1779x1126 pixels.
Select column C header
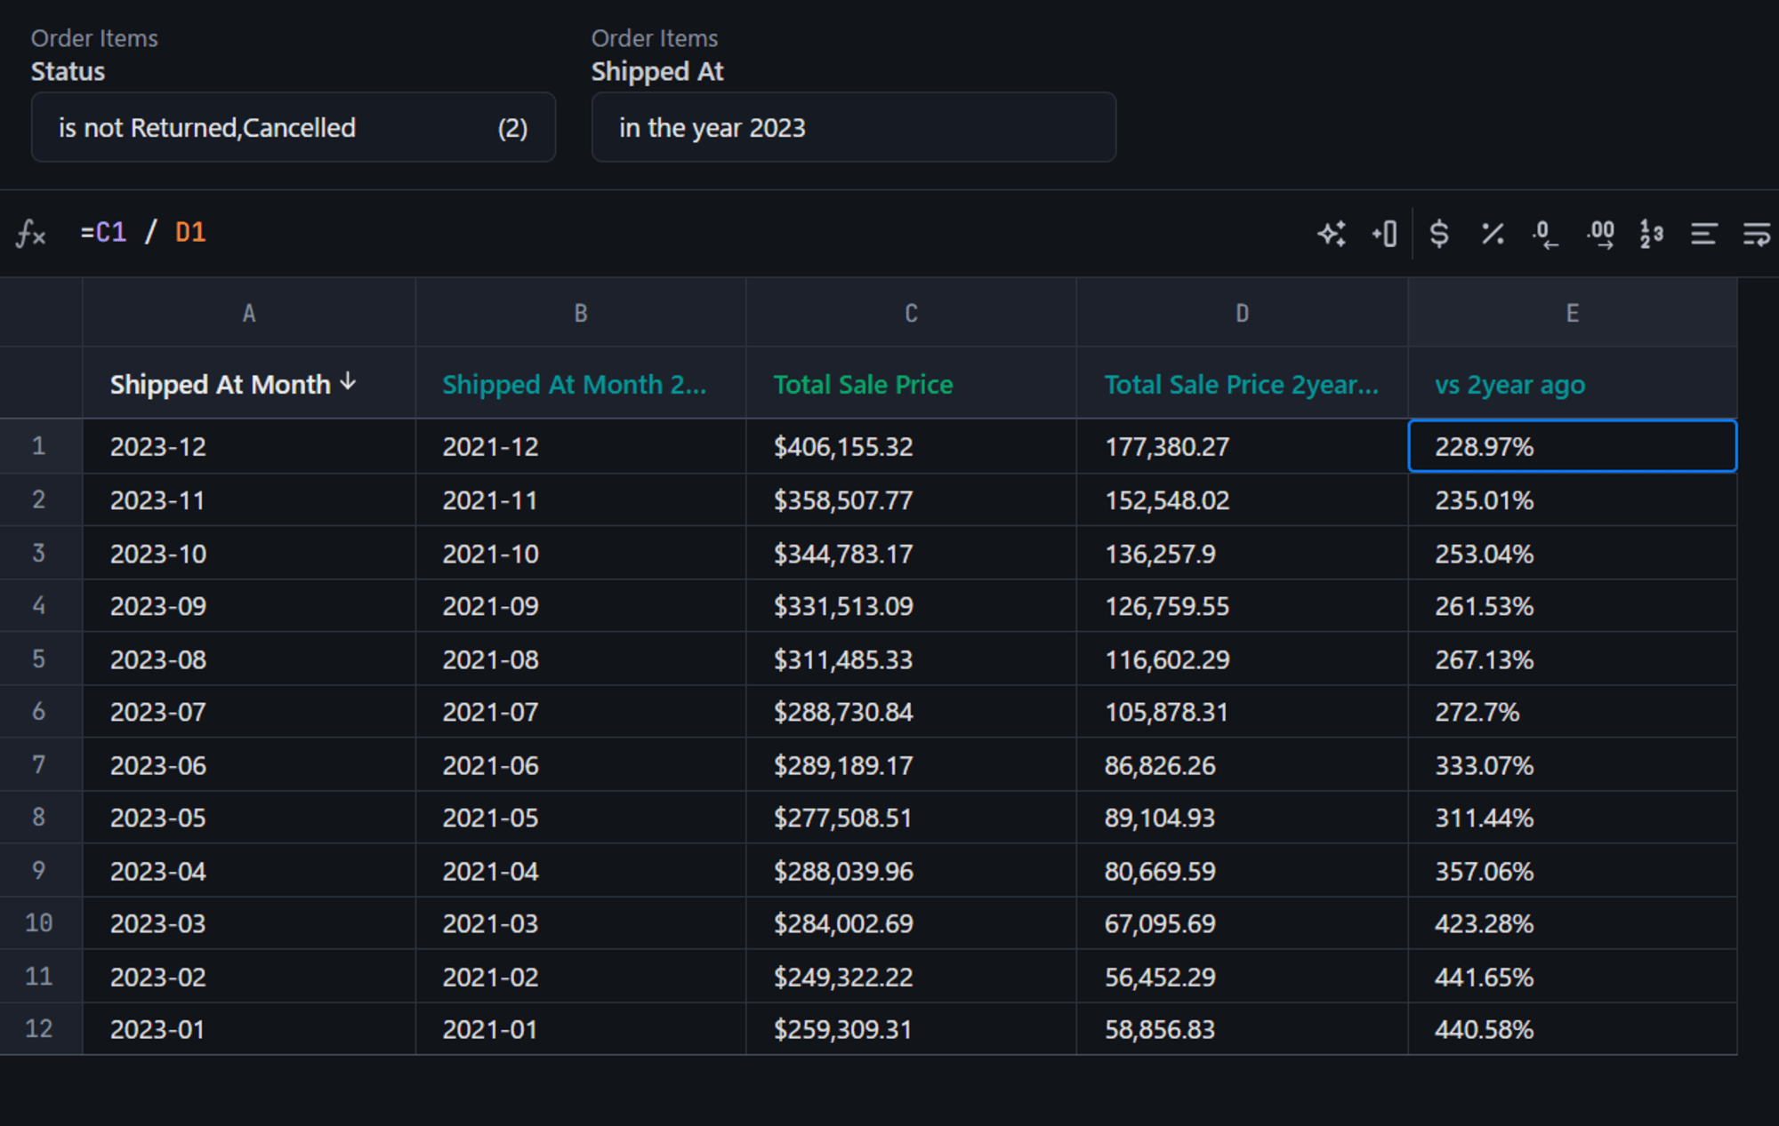pos(911,313)
